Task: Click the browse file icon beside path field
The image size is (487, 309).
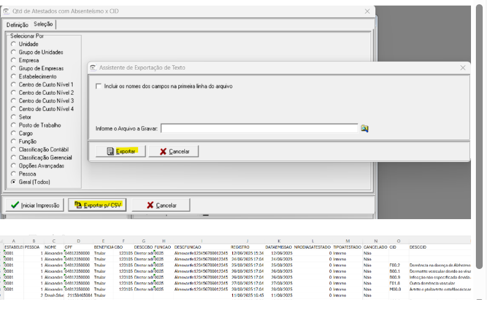Action: pos(364,129)
